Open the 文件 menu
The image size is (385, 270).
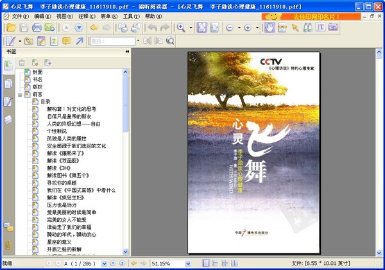pyautogui.click(x=21, y=16)
